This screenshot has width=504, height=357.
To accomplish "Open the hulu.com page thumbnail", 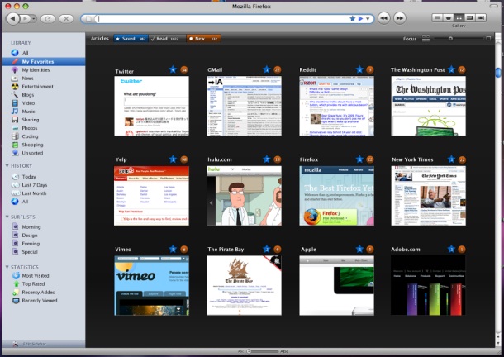I will tap(244, 196).
